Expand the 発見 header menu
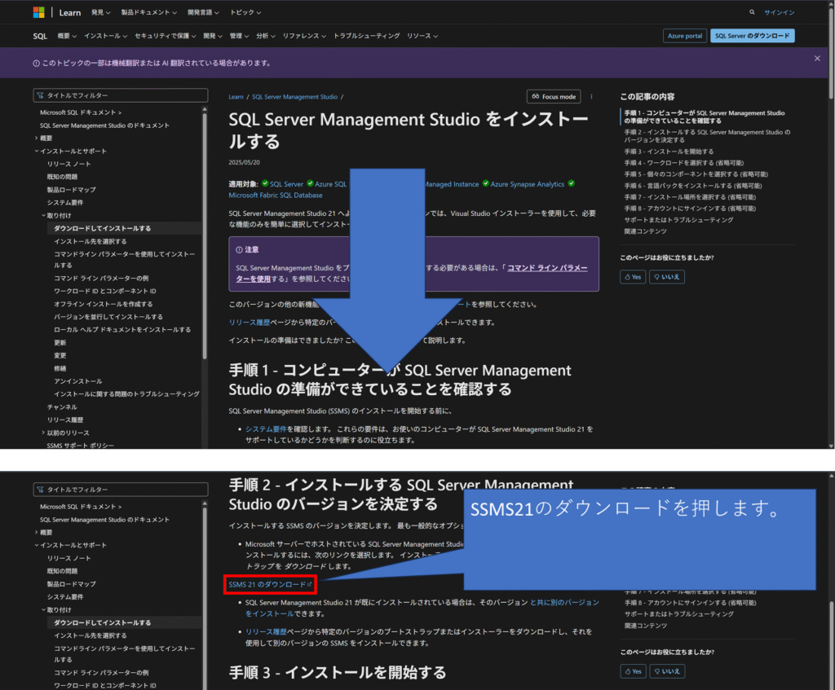Viewport: 835px width, 690px height. 100,12
